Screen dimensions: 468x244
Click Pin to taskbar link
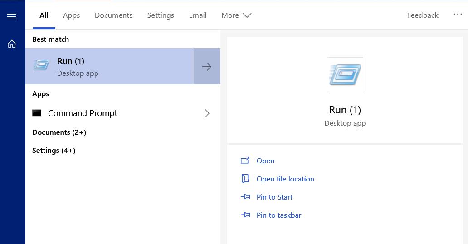point(279,215)
